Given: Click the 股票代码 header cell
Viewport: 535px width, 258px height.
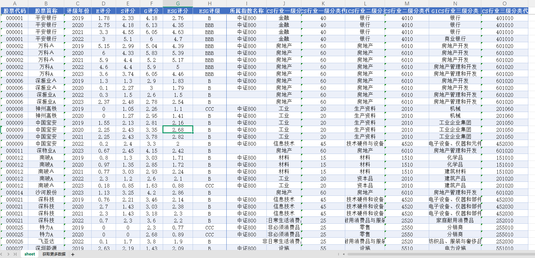Looking at the screenshot, I should point(14,11).
